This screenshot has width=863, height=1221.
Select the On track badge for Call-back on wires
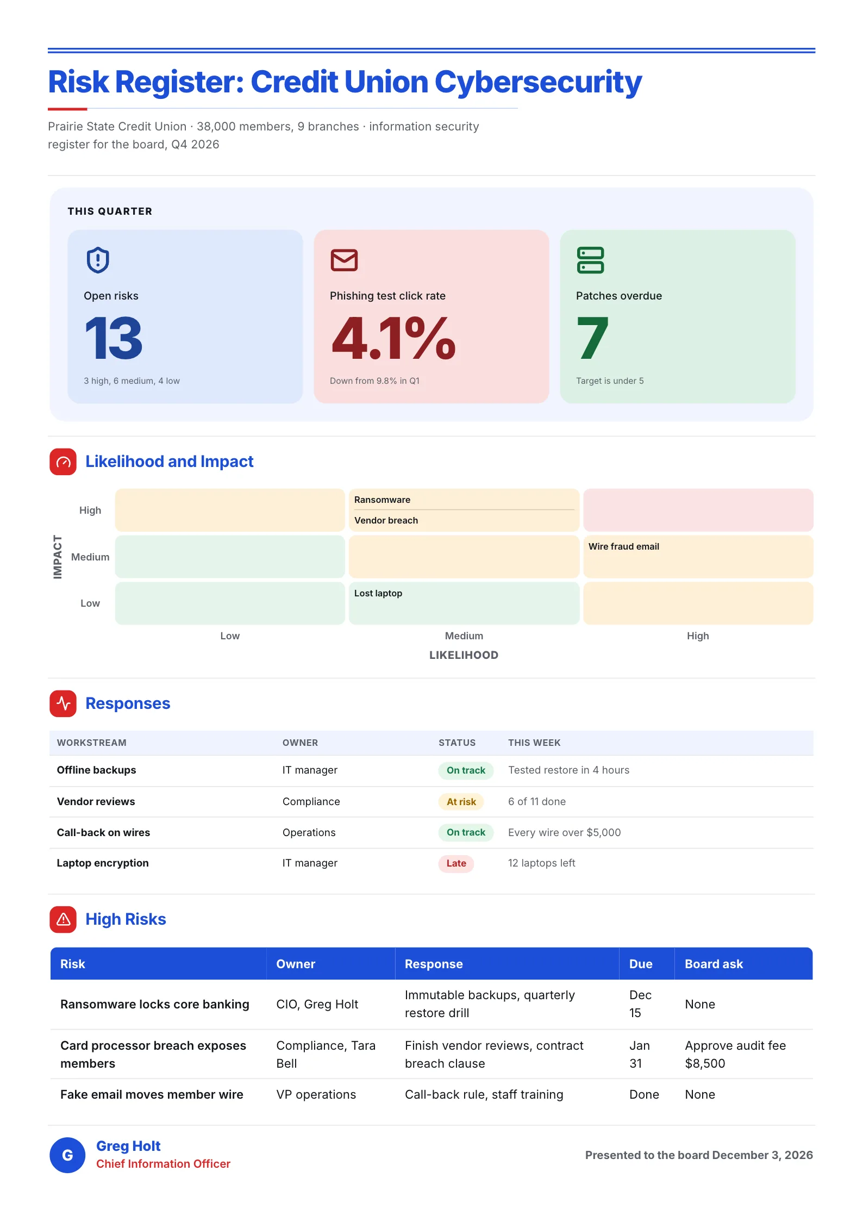466,832
